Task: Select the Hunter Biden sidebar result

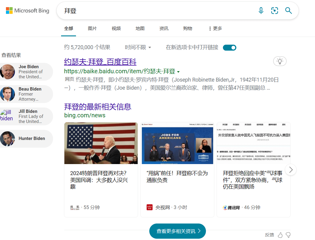Action: click(x=27, y=139)
